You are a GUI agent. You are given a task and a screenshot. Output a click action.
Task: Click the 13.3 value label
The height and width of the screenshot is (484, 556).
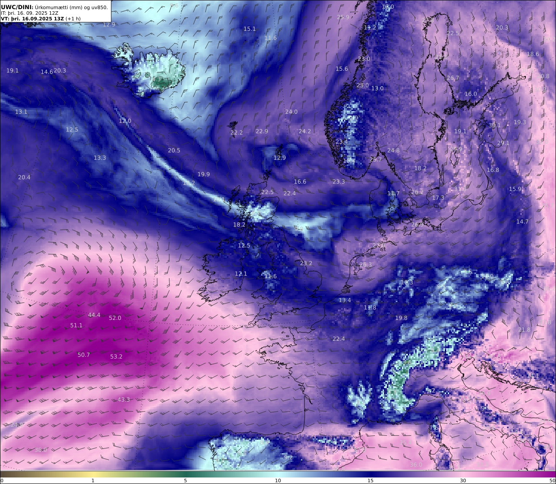(x=99, y=158)
